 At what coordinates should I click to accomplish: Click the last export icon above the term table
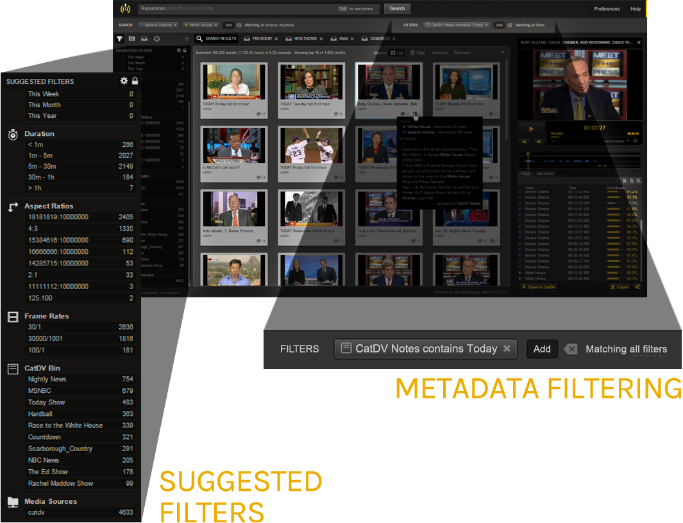pos(639,180)
